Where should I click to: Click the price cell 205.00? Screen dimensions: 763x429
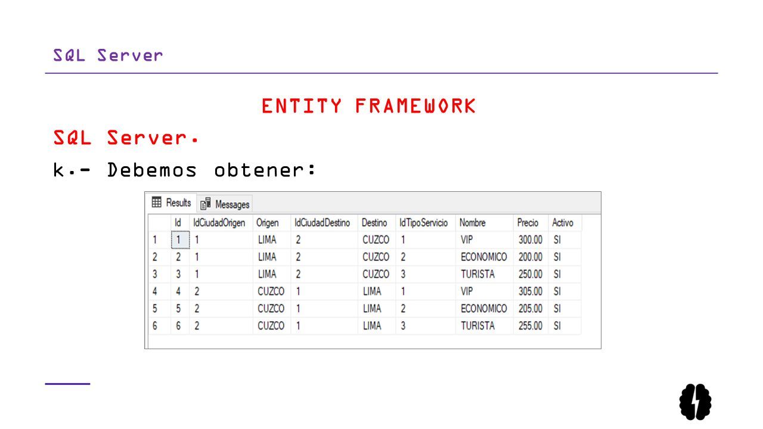coord(531,309)
